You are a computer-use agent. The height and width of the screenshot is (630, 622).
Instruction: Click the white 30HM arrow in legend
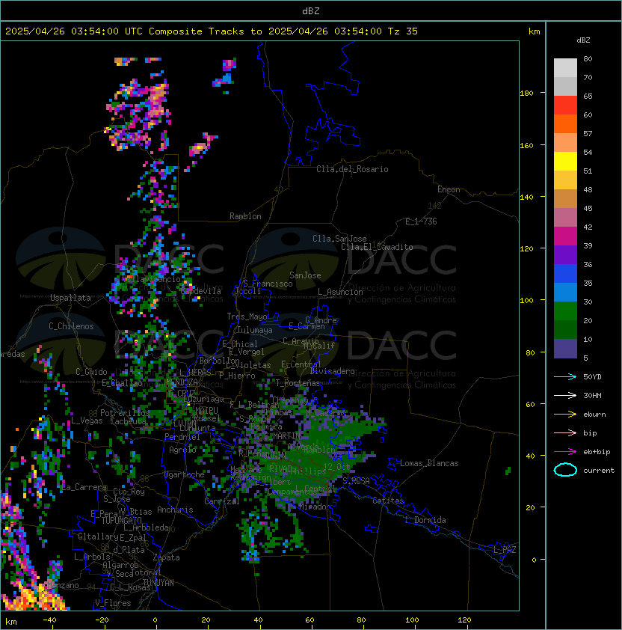tap(565, 396)
